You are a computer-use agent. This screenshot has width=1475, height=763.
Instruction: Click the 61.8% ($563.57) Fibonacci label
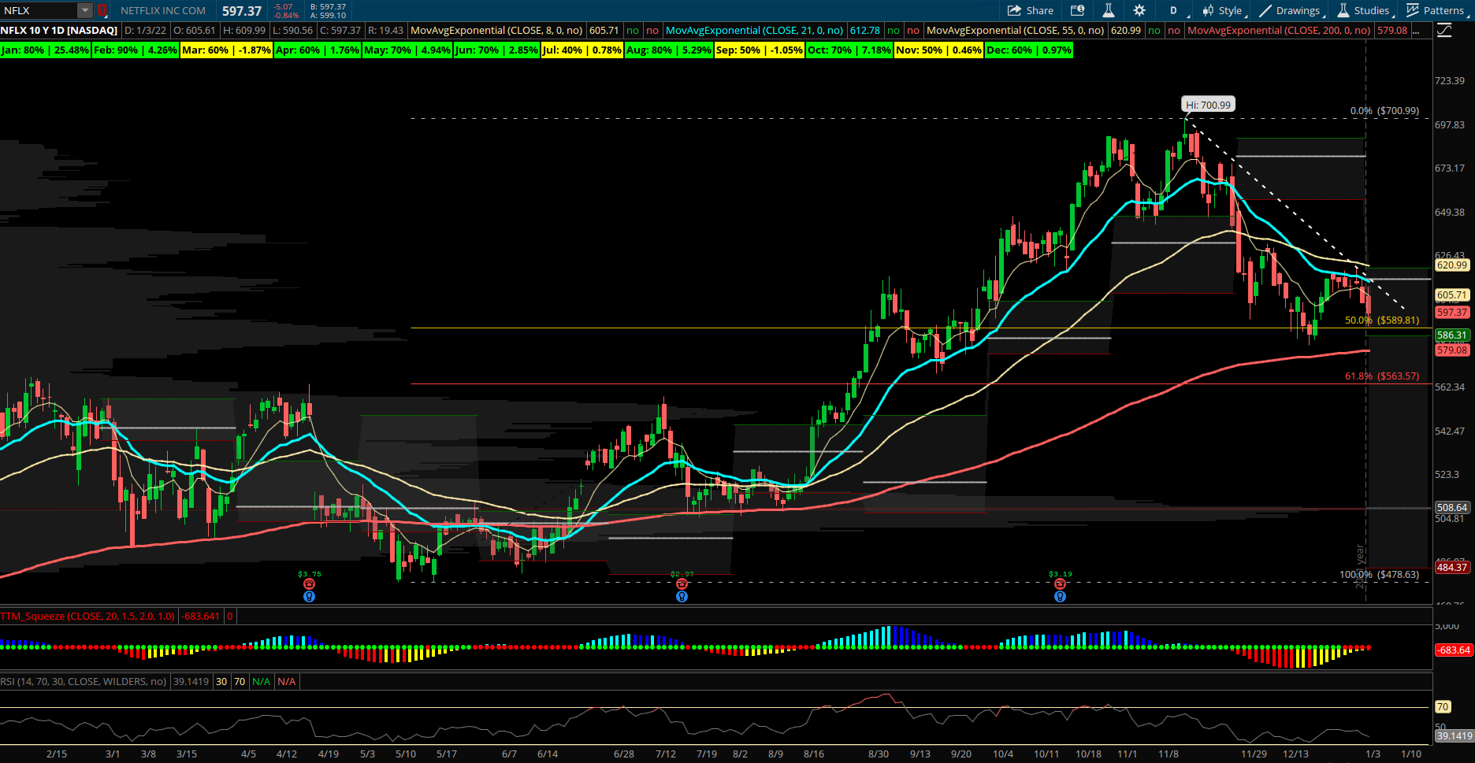(1382, 376)
